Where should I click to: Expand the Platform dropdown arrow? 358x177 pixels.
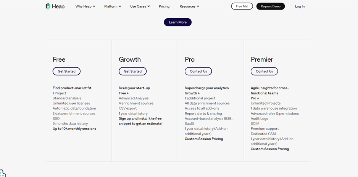click(120, 6)
